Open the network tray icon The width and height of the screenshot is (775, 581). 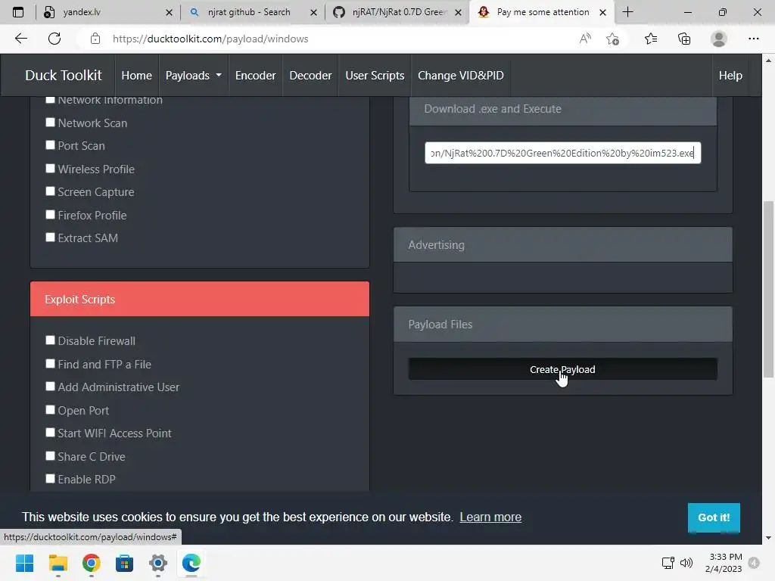[x=668, y=563]
